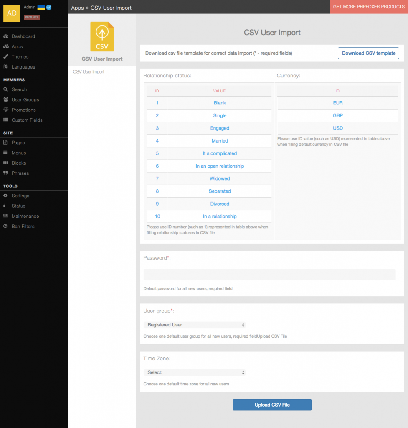Open Promotions via its sidebar icon
This screenshot has width=408, height=428.
(x=5, y=110)
